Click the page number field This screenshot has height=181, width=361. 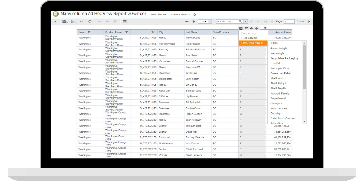[x=289, y=21]
